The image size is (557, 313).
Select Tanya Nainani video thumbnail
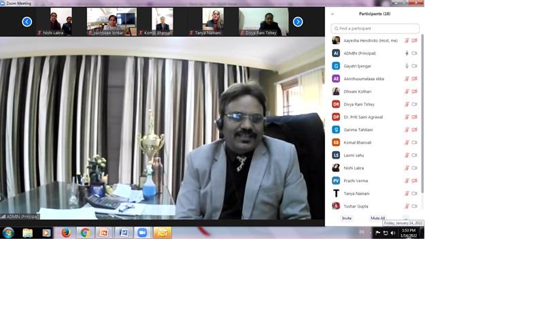point(206,22)
